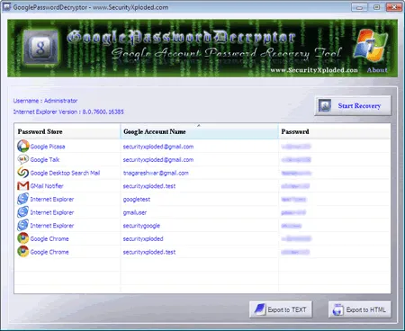Click Google Chrome icon in securityxploded.test row

(x=23, y=252)
